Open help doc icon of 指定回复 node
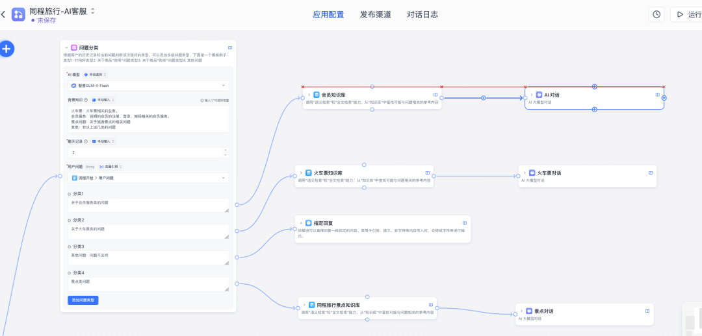This screenshot has width=702, height=336. point(465,222)
